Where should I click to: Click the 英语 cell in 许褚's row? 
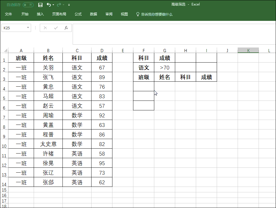[77, 154]
